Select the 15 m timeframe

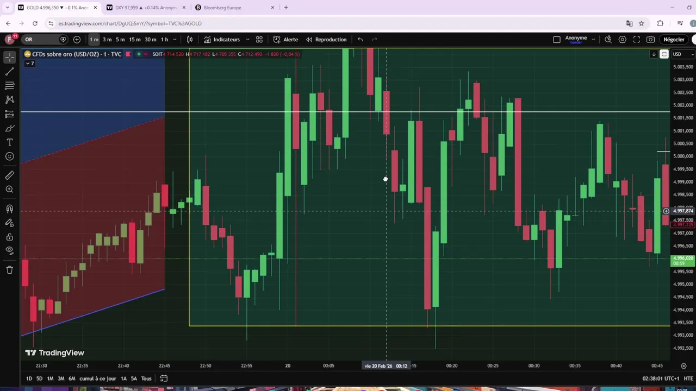tap(135, 39)
